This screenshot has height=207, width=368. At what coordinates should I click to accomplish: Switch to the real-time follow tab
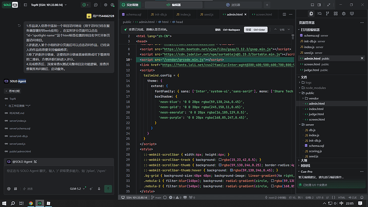[x=130, y=5]
